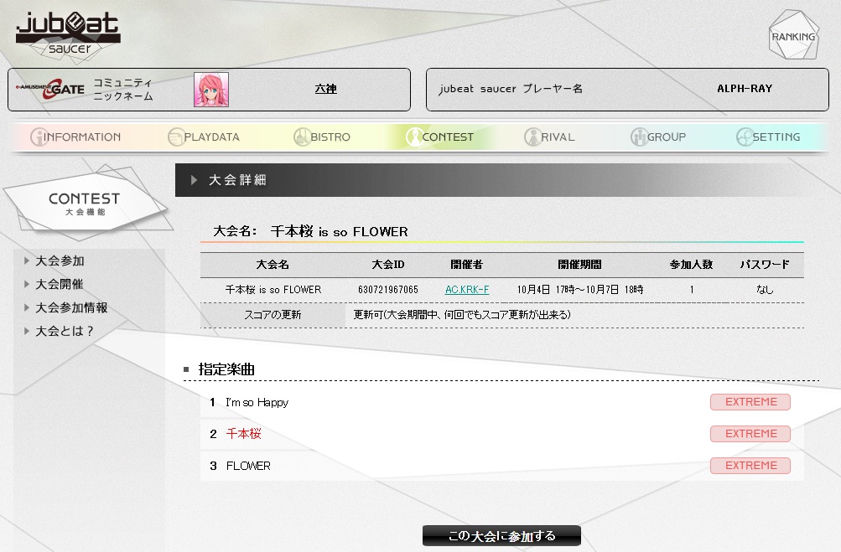
Task: Click the arrow beside 大会参加情報
Action: [26, 307]
